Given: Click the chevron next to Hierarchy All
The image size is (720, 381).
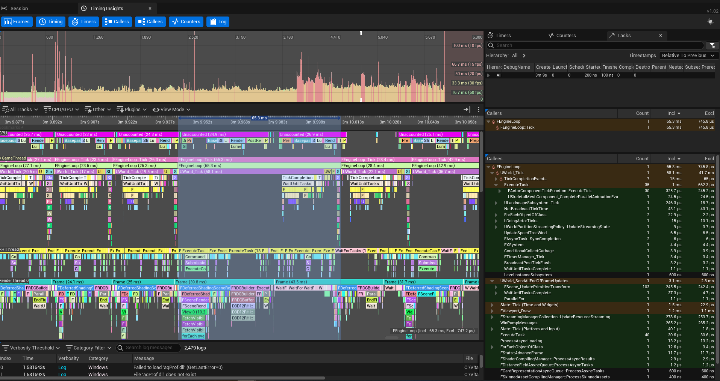Looking at the screenshot, I should click(524, 56).
